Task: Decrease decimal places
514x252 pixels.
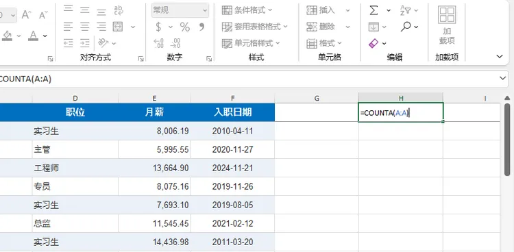Action: coord(175,43)
